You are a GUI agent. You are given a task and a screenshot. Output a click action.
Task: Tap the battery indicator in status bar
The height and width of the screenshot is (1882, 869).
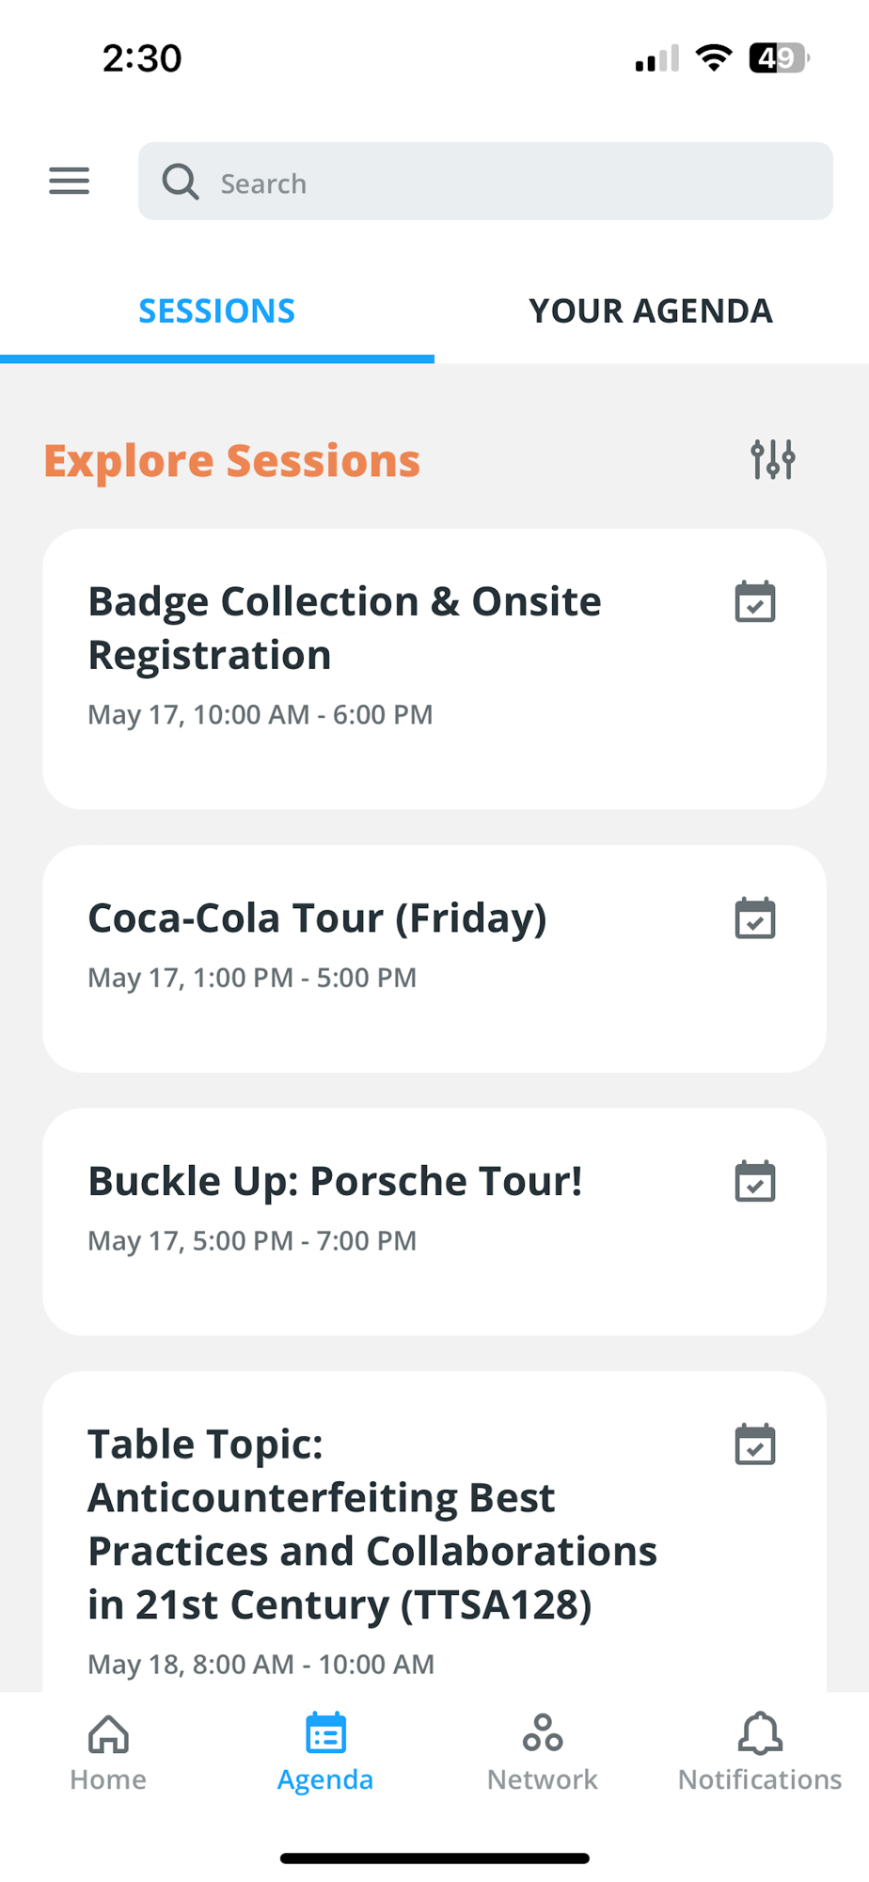[x=778, y=58]
